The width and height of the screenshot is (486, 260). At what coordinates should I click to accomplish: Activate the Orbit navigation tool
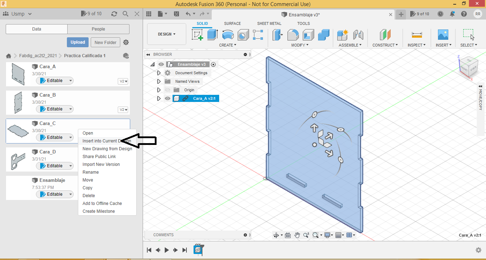click(276, 235)
